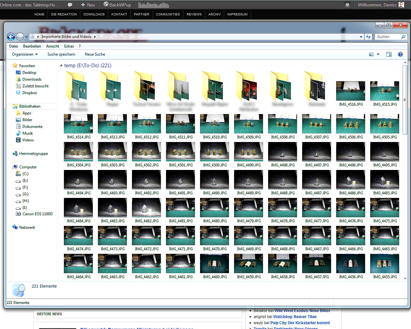Select Netzwerk in sidebar
This screenshot has height=329, width=411.
click(x=27, y=227)
